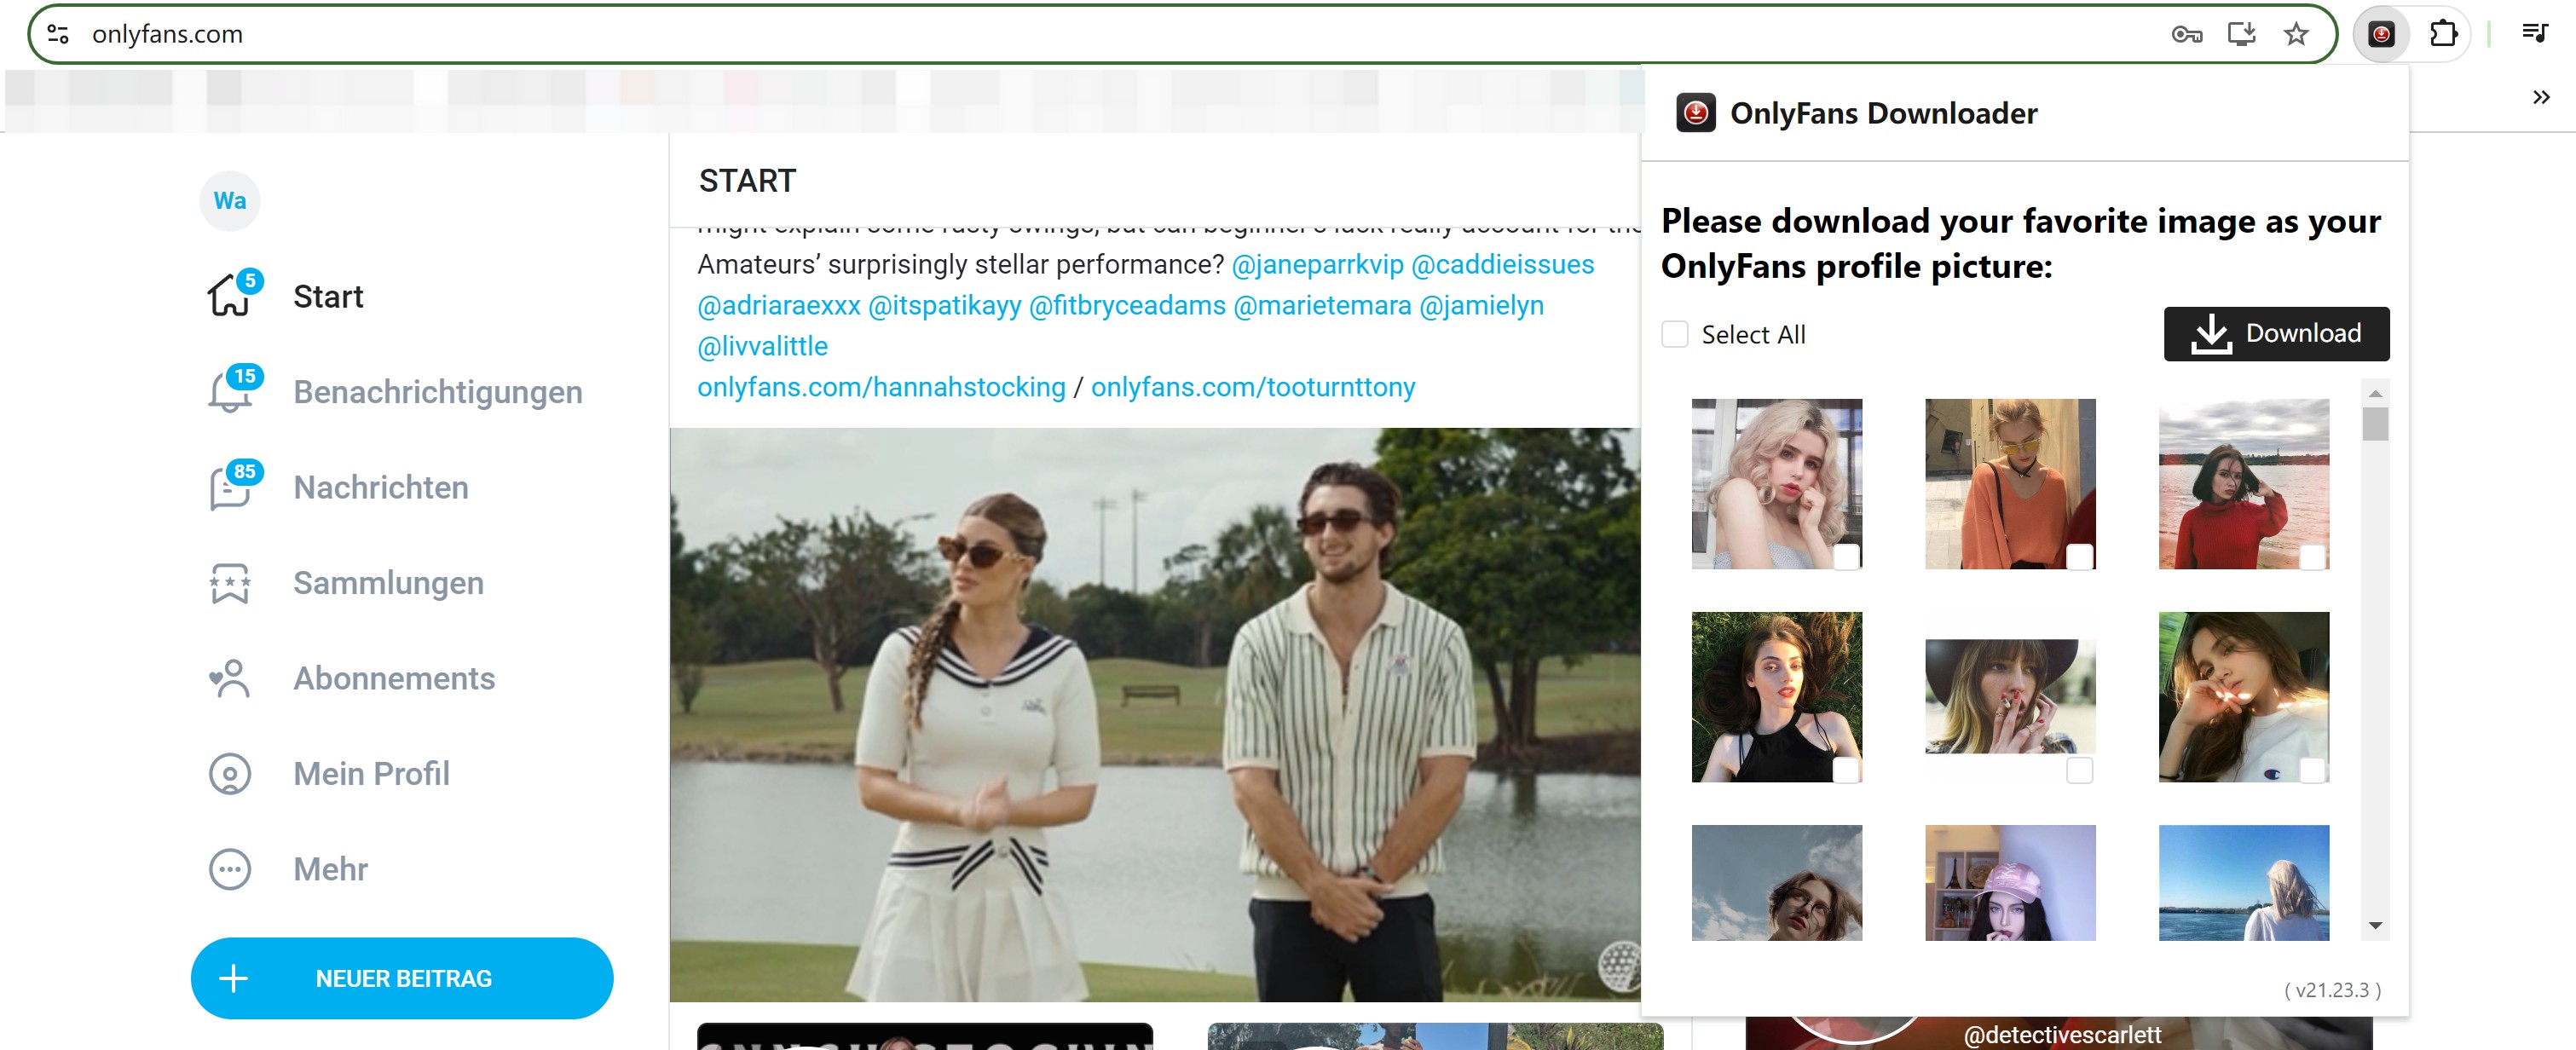Check the box on the black hat thumbnail
This screenshot has width=2576, height=1050.
tap(2080, 770)
